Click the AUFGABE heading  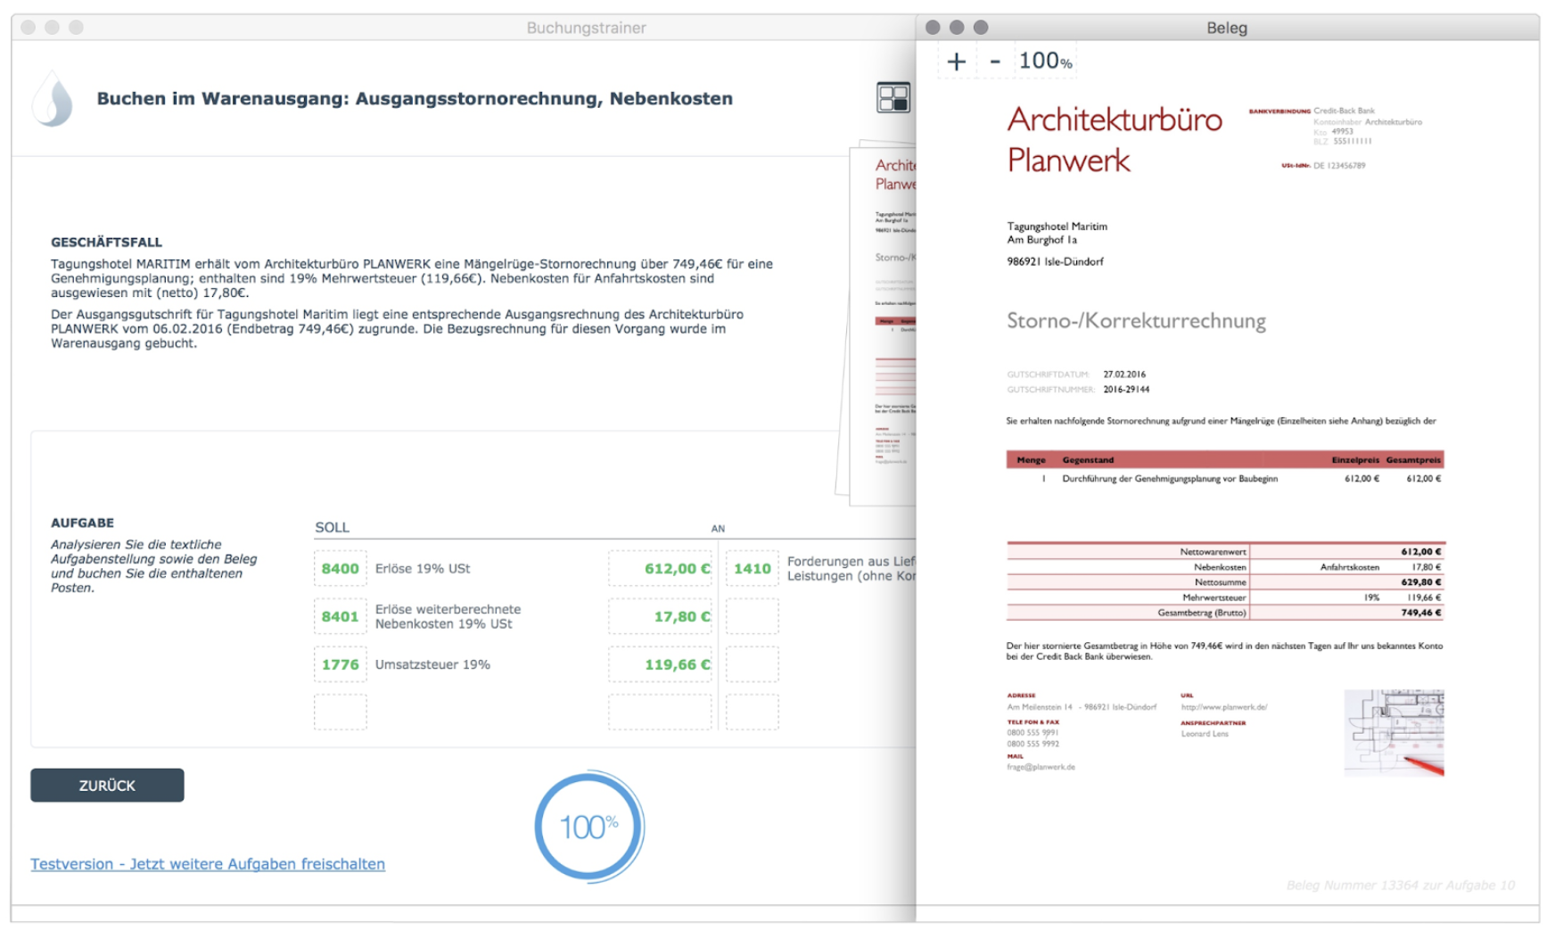click(82, 523)
